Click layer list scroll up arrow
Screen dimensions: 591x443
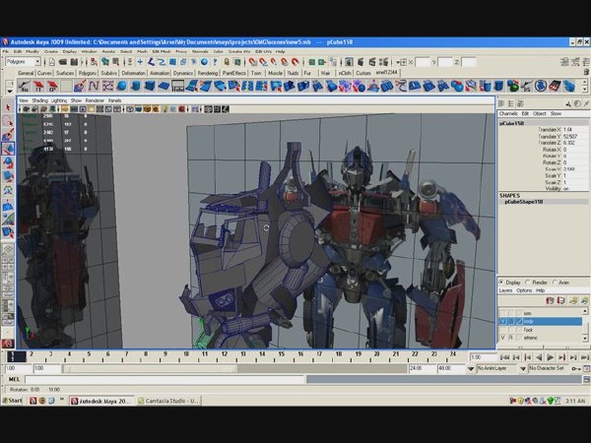pos(585,311)
